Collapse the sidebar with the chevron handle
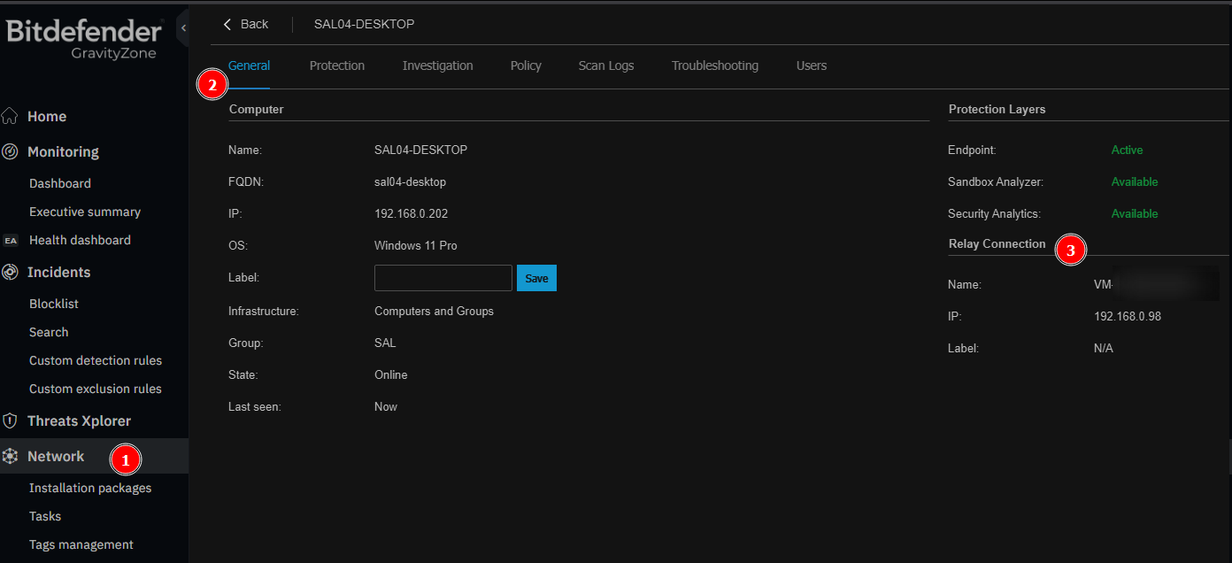 [183, 28]
